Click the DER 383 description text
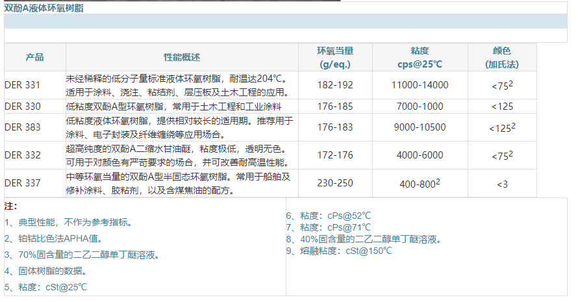578x302 pixels. pyautogui.click(x=179, y=127)
